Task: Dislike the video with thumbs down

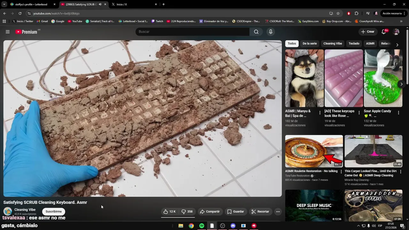Action: coord(187,211)
